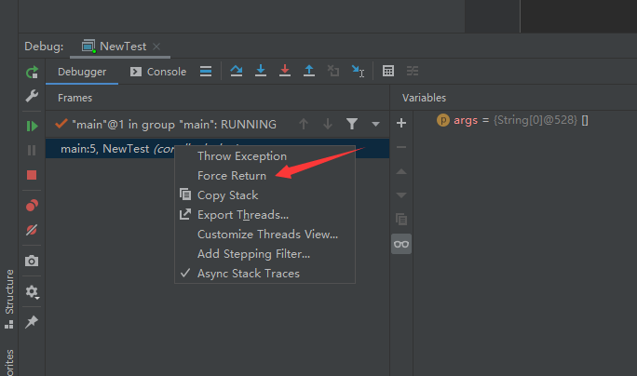
Task: Step over toolbar icon
Action: click(x=236, y=71)
